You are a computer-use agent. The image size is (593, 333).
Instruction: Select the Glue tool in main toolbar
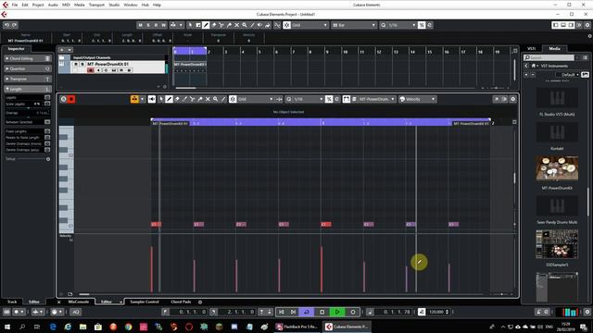click(x=229, y=25)
